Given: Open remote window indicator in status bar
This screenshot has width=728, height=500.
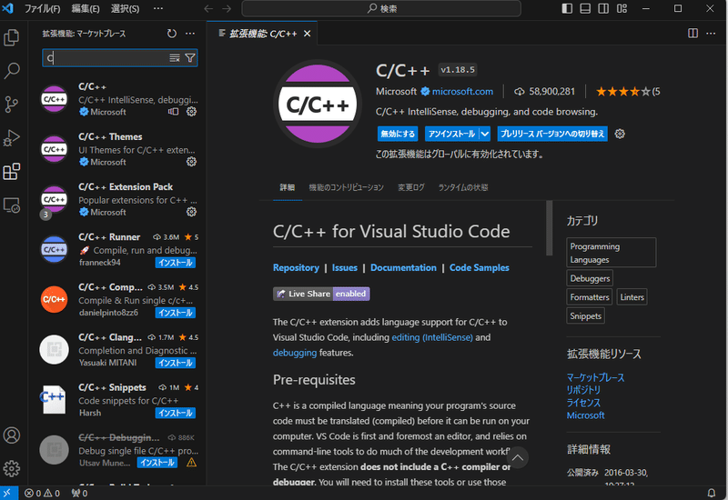Looking at the screenshot, I should coord(8,493).
